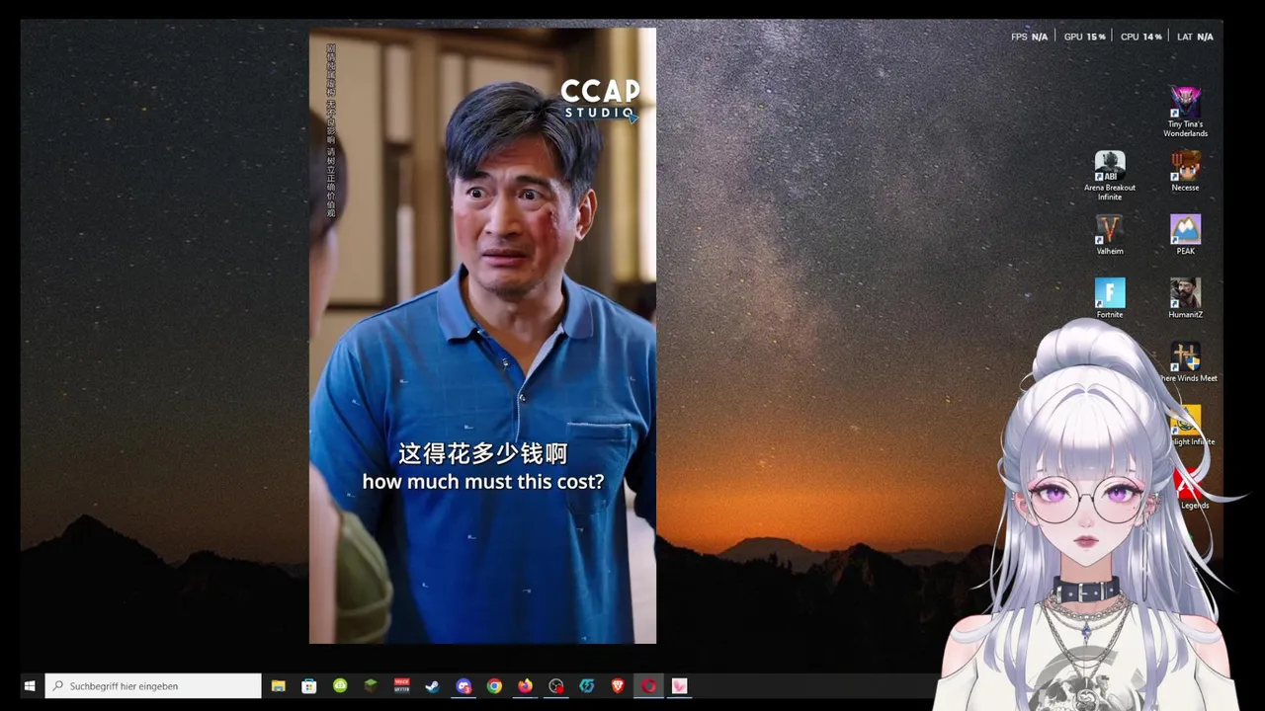1265x711 pixels.
Task: Open Tiny Tina's Wonderlands desktop shortcut
Action: pyautogui.click(x=1185, y=111)
